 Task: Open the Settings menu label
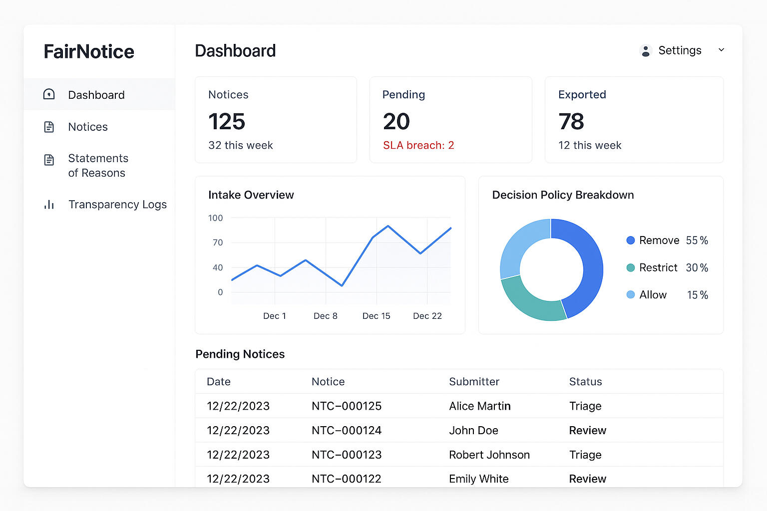pyautogui.click(x=680, y=50)
